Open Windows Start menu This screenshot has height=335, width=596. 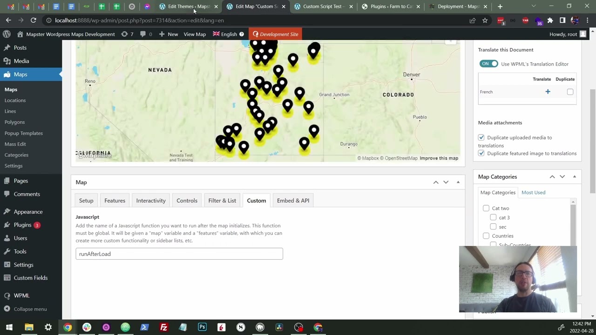(9, 327)
